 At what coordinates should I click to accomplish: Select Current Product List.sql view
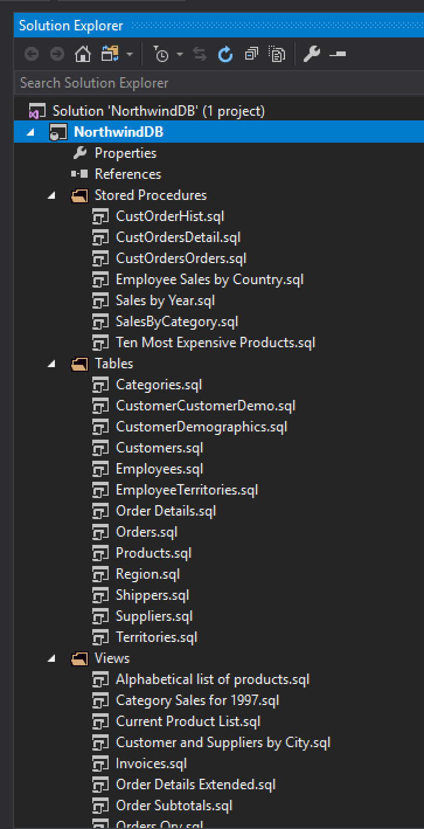click(188, 721)
